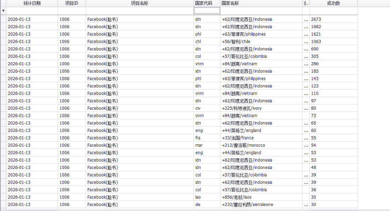The height and width of the screenshot is (211, 390).
Task: Click the cell showing 143
Action: point(333,79)
